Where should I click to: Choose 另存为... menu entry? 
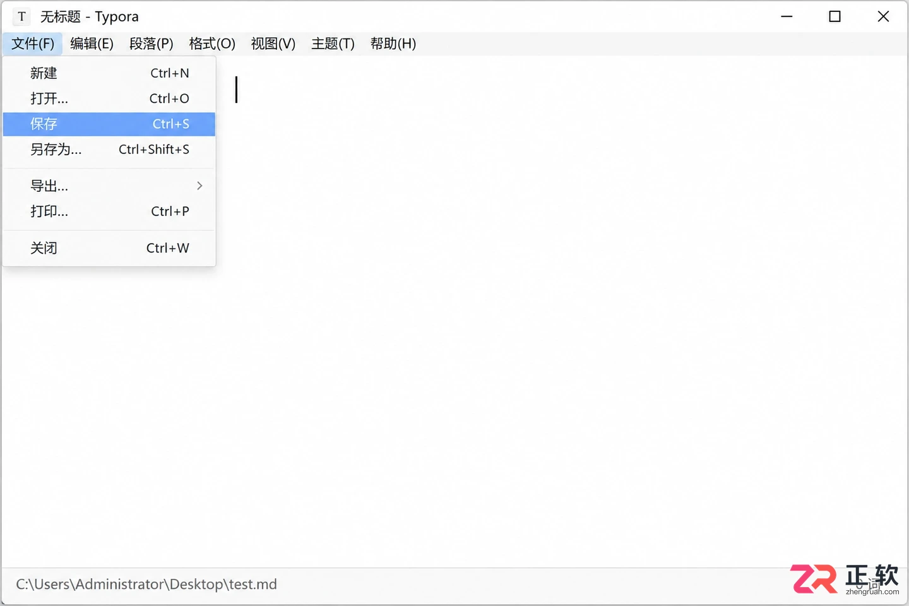tap(109, 150)
